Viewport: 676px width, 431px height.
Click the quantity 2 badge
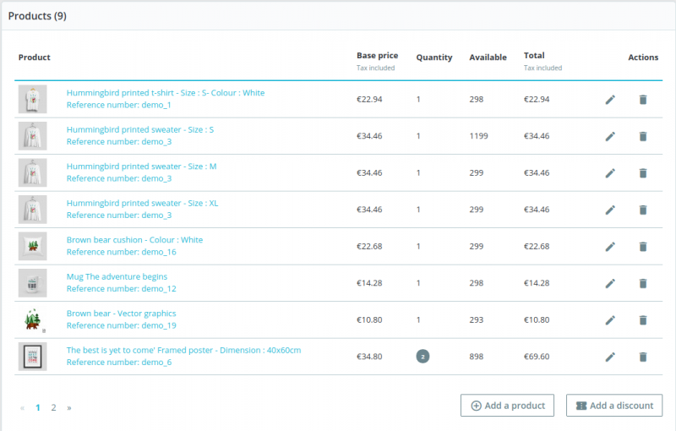422,357
